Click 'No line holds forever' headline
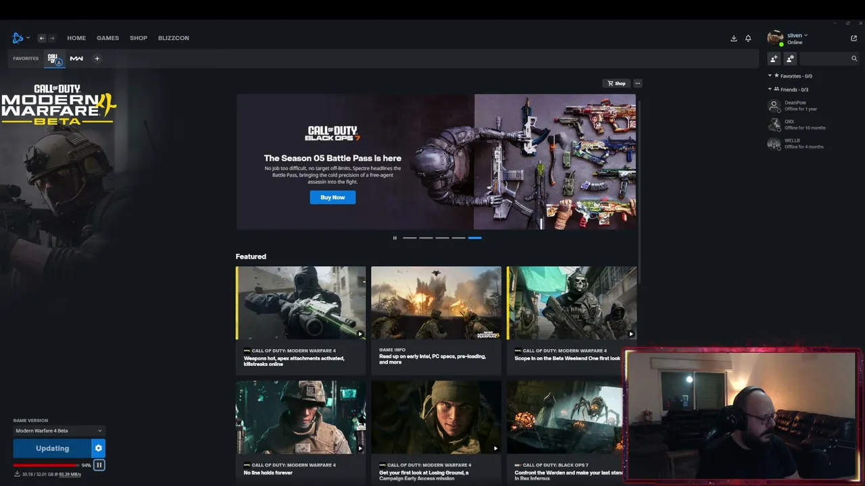The image size is (865, 486). 268,473
